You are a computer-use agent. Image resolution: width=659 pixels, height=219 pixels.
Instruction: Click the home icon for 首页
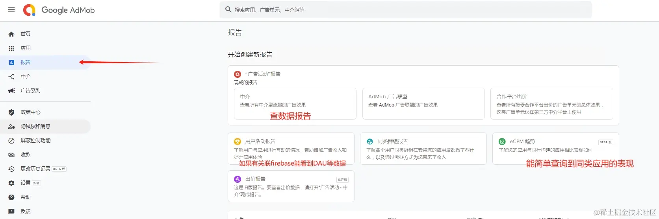(11, 34)
